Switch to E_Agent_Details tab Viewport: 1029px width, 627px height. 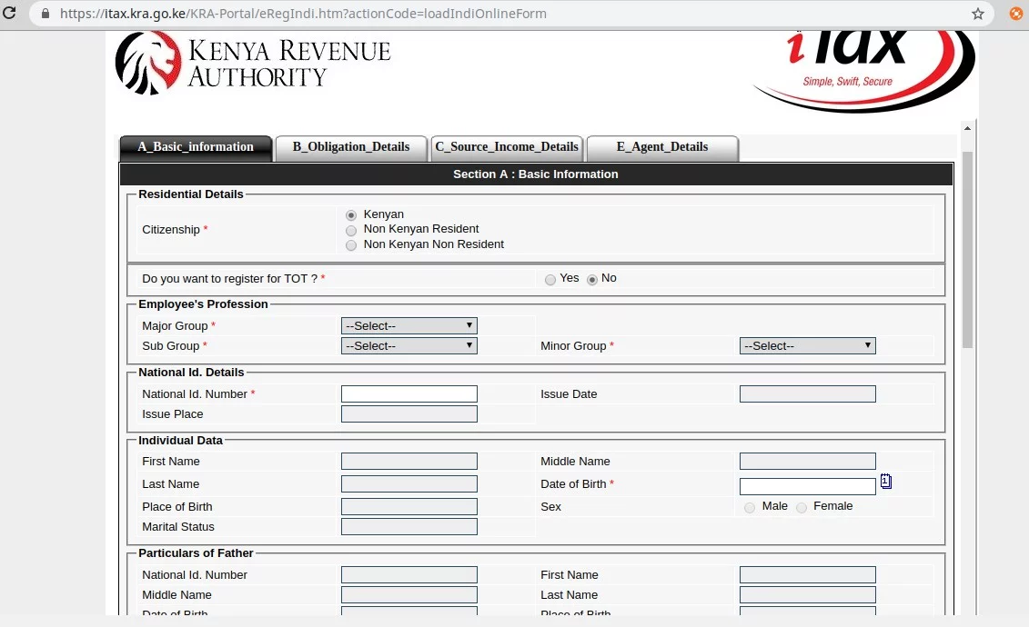pos(662,147)
